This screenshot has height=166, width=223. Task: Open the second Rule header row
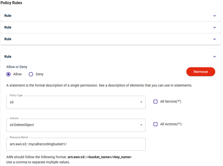(x=111, y=27)
